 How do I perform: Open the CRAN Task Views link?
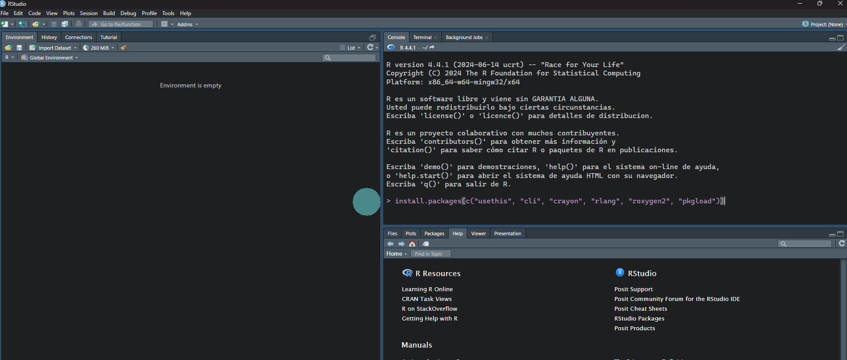point(426,299)
